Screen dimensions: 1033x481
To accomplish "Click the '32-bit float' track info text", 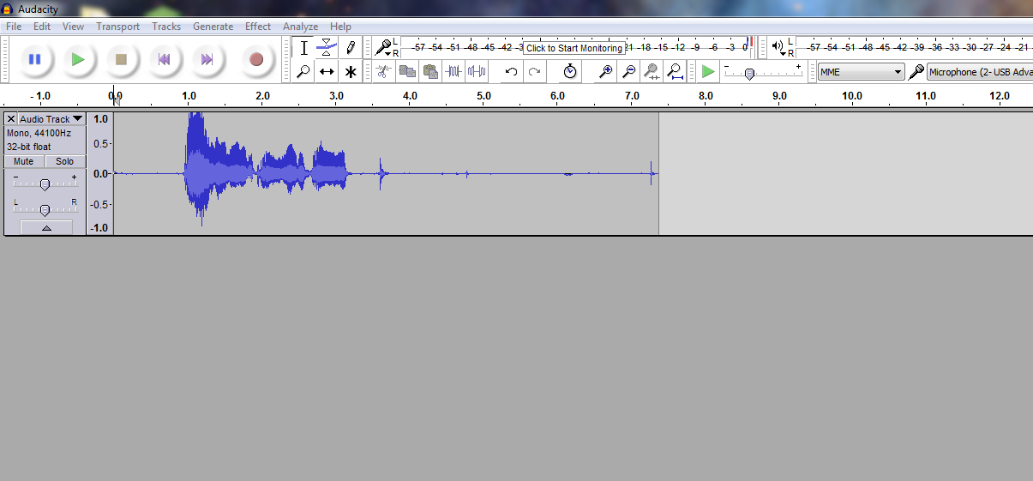I will [29, 147].
